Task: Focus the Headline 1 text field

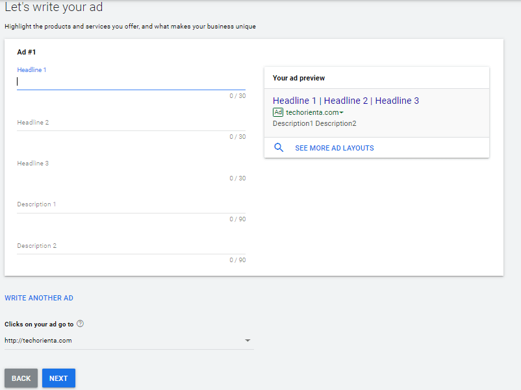Action: 131,82
